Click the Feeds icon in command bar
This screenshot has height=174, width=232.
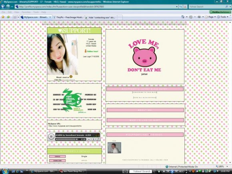click(191, 17)
